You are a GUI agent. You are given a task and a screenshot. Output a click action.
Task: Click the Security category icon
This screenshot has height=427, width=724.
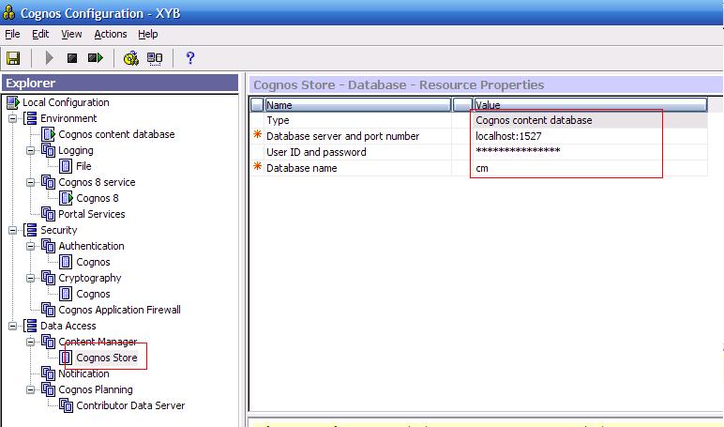pos(30,230)
